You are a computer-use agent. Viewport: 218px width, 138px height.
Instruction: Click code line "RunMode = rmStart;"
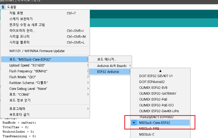pos(19,123)
